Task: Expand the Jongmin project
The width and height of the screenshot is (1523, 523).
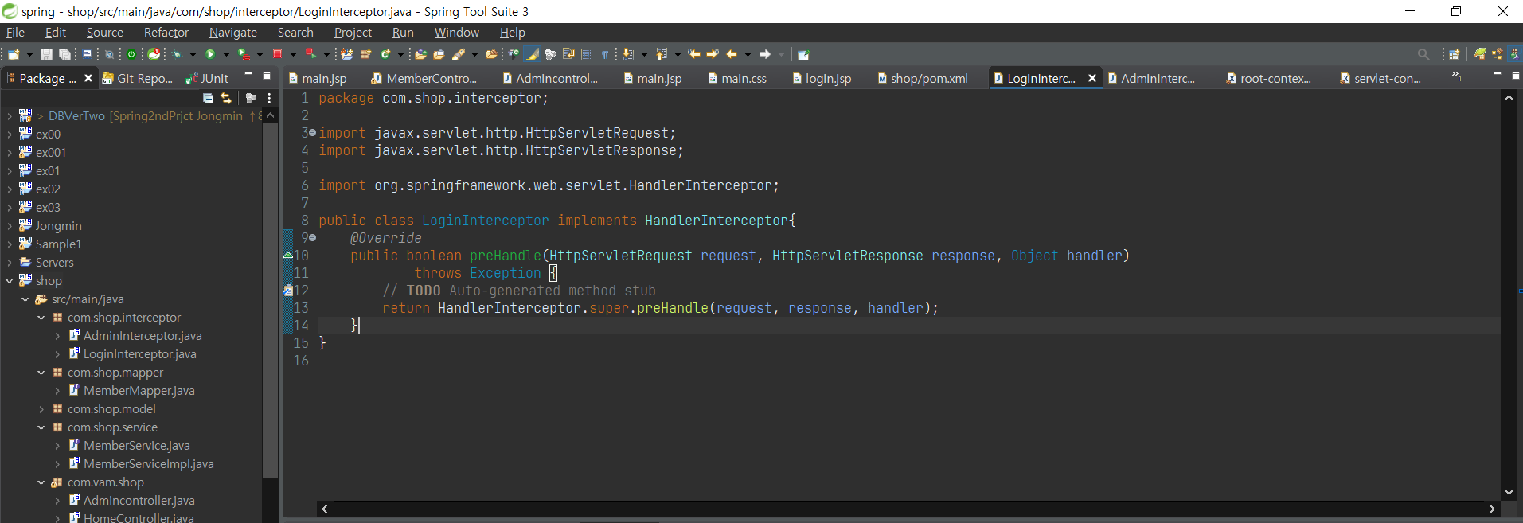Action: [x=10, y=226]
